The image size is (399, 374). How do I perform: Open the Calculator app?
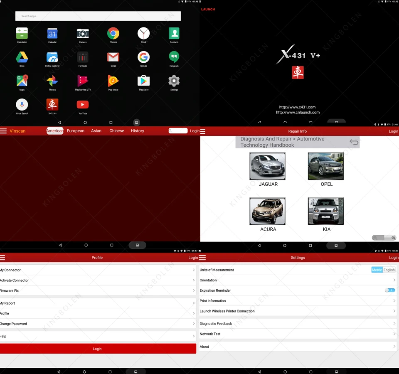click(22, 33)
